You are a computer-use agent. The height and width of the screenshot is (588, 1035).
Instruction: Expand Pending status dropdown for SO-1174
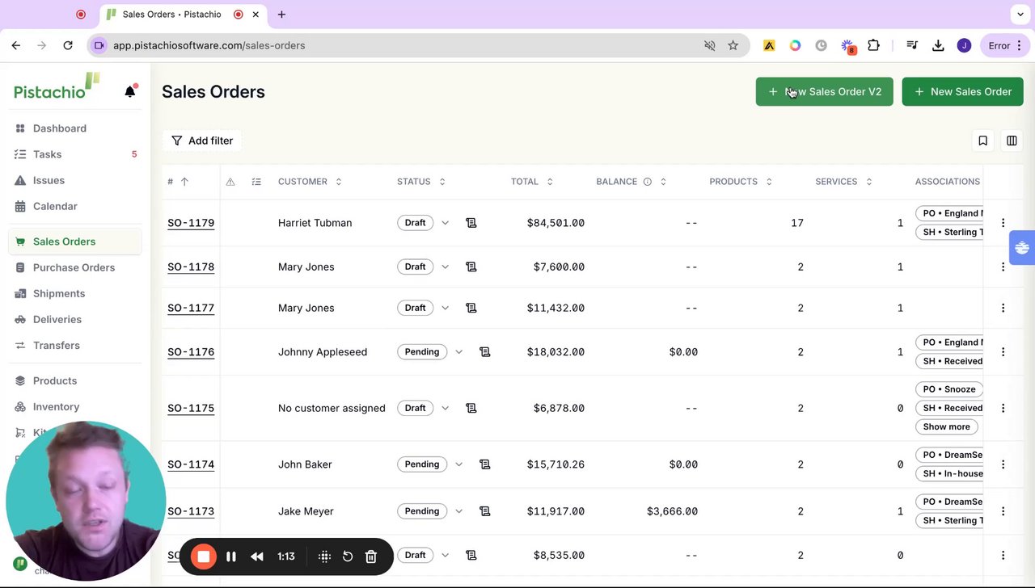[458, 464]
